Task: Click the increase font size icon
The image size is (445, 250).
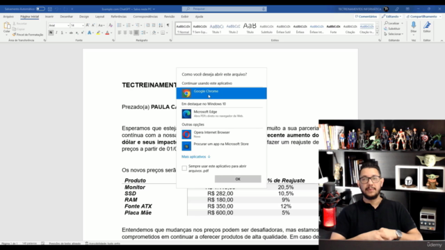Action: point(88,25)
